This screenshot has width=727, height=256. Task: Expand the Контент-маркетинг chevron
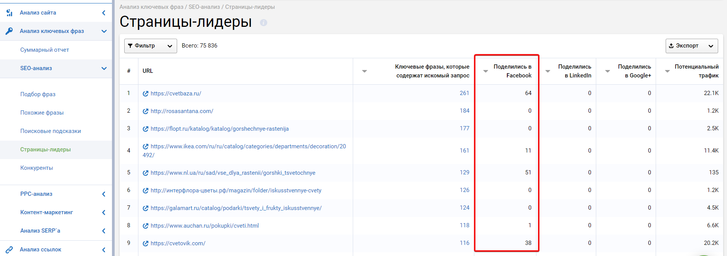104,212
